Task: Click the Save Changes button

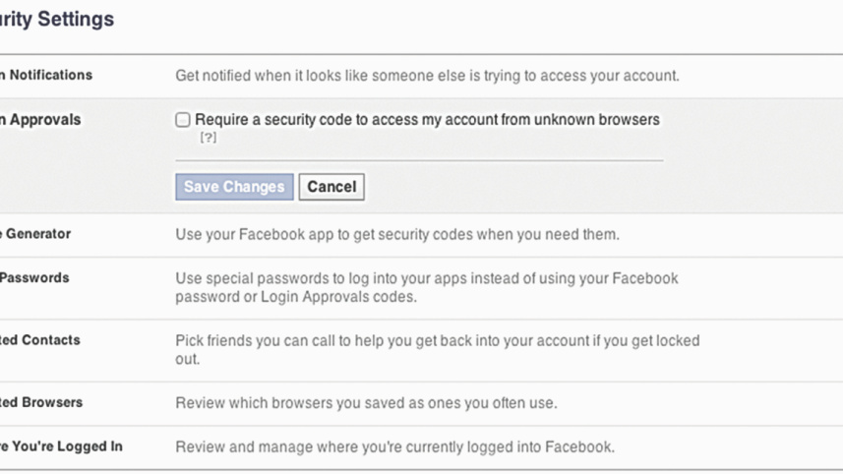Action: (x=234, y=187)
